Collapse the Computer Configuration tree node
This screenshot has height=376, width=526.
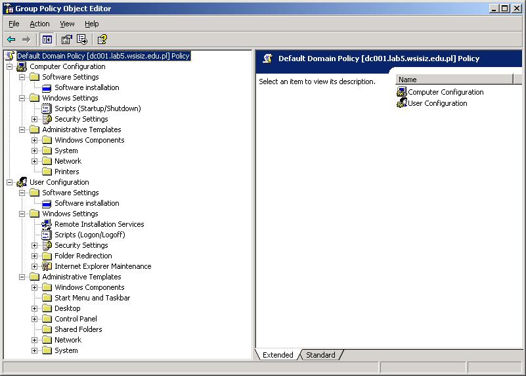point(10,66)
